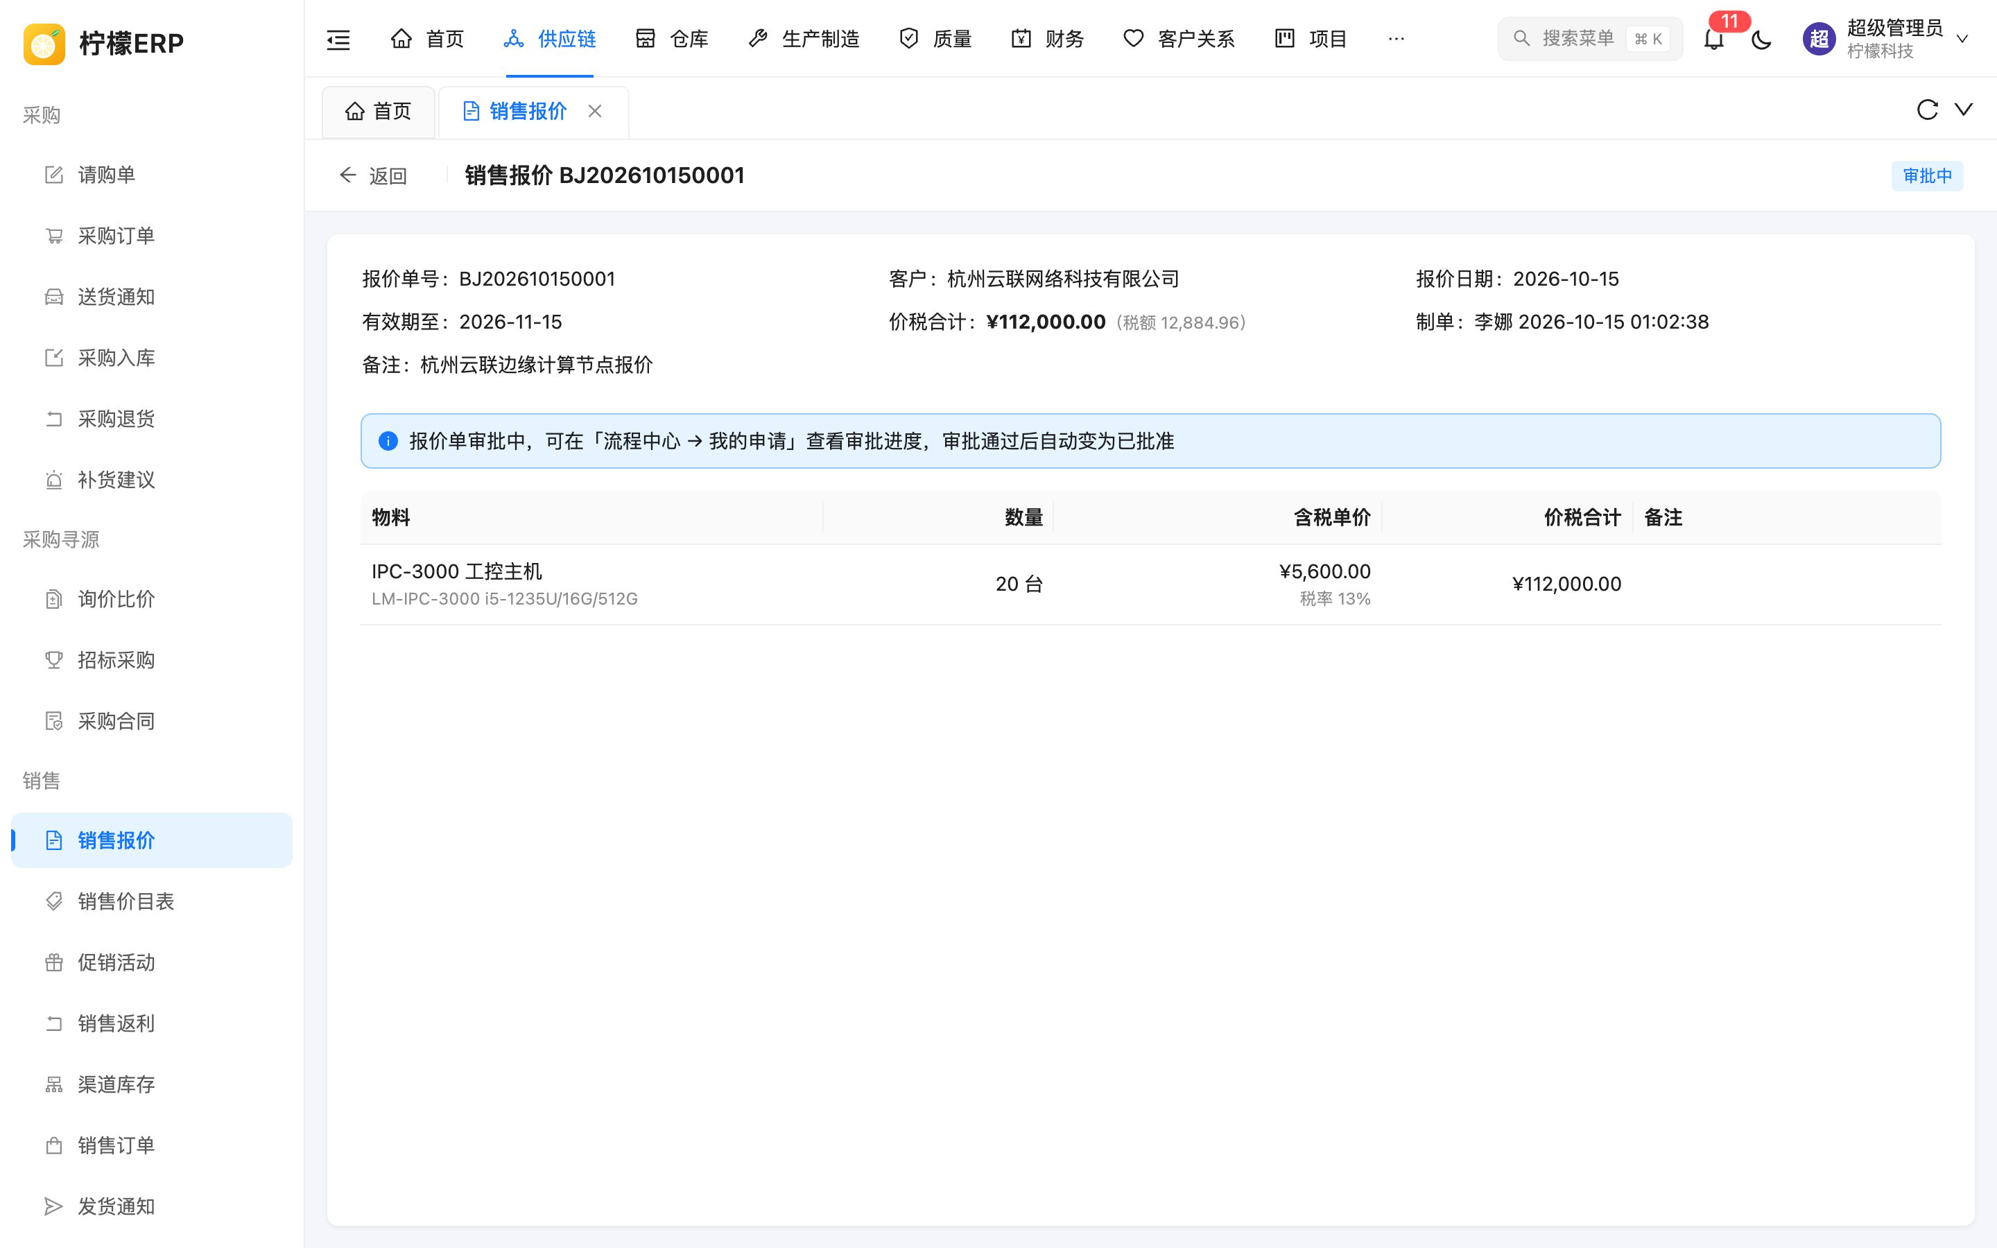Open the 项目 top menu
Screen dimensions: 1997x1248
coord(1310,39)
